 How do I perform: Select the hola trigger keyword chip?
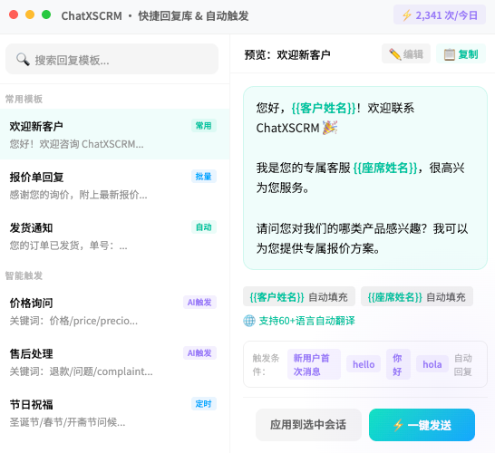click(432, 364)
